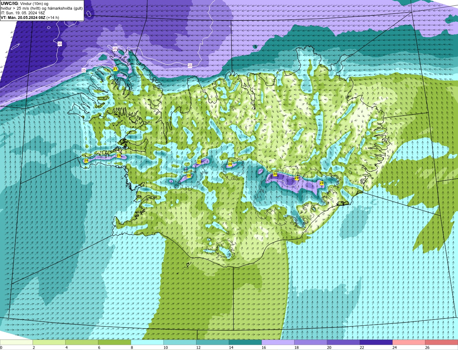Viewport: 458px width, 350px height.
Task: Click the valid time 'VT: Mán. 20.05.2024 08Z (+14 h)'
Action: [x=30, y=18]
